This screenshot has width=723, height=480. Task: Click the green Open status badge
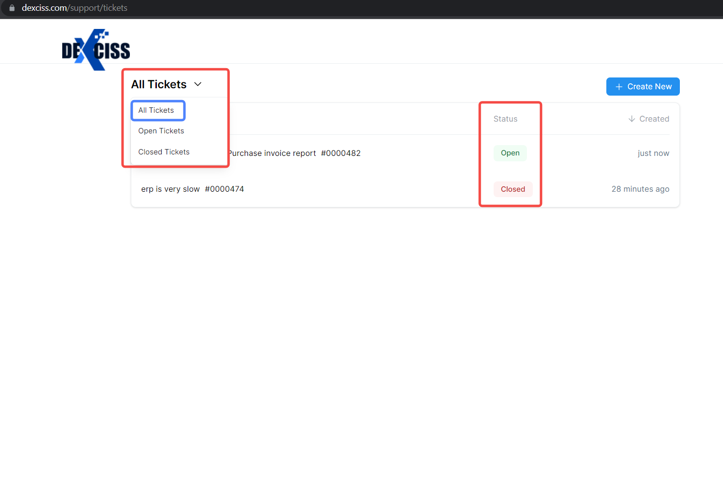coord(510,153)
